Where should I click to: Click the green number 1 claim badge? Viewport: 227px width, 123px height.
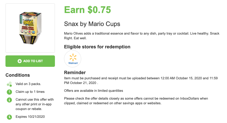[x=9, y=92]
